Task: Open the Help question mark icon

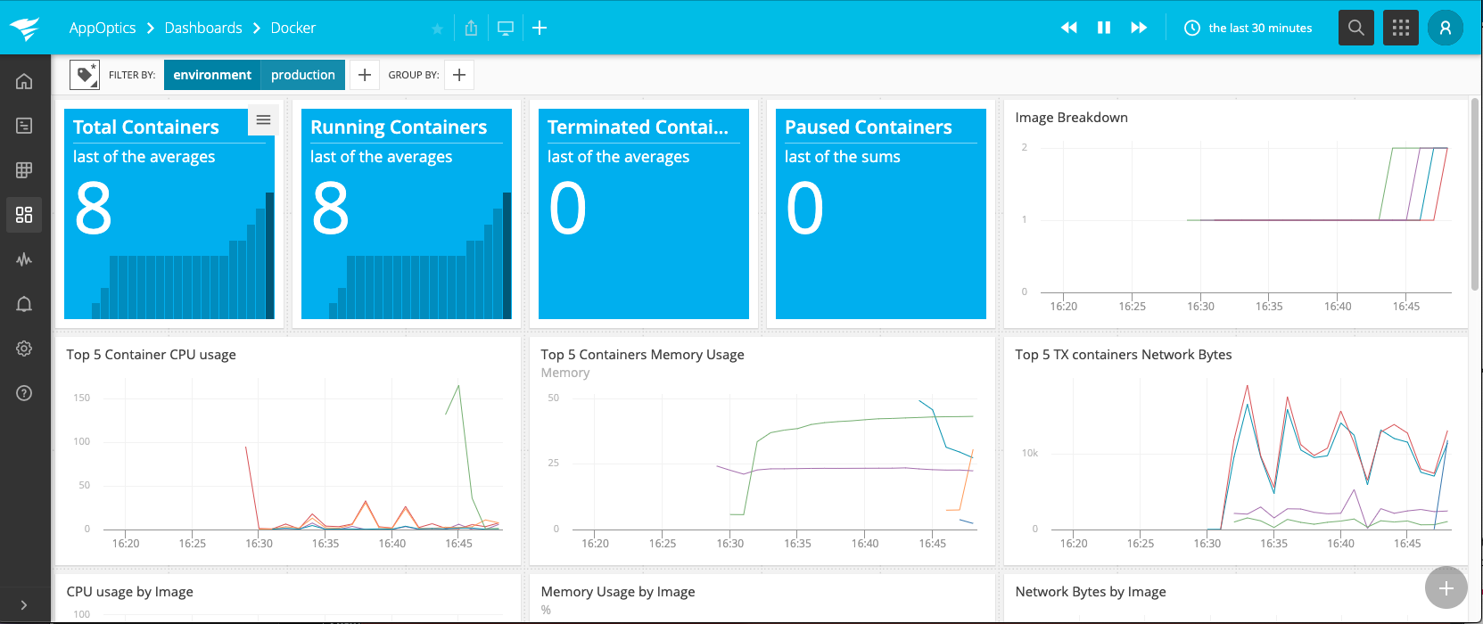Action: [24, 393]
